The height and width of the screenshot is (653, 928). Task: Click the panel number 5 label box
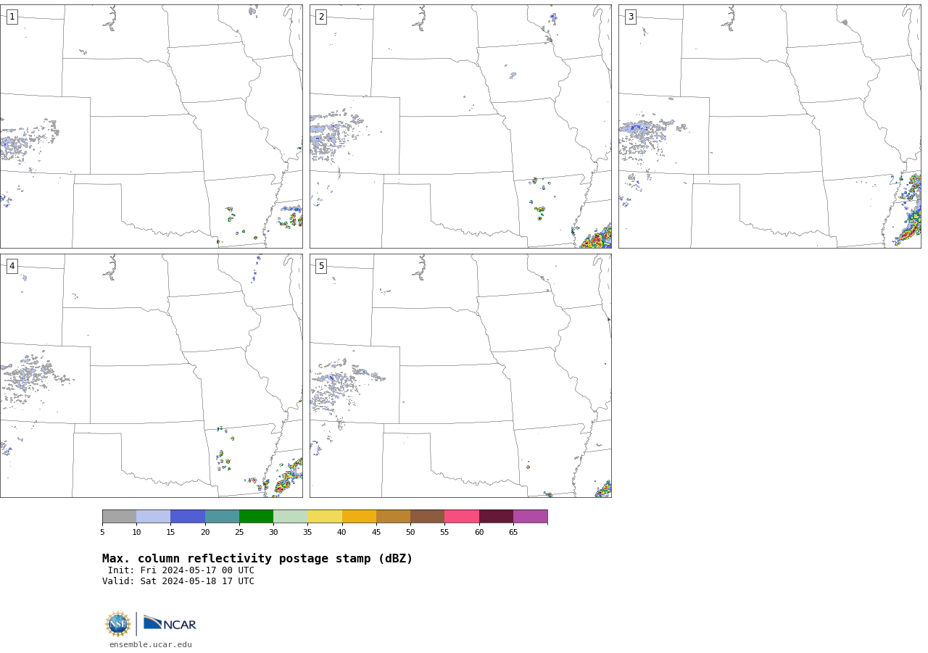321,266
